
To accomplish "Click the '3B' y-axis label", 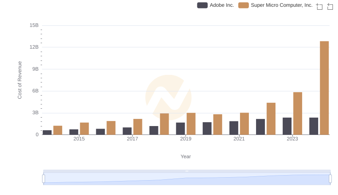I will click(35, 113).
